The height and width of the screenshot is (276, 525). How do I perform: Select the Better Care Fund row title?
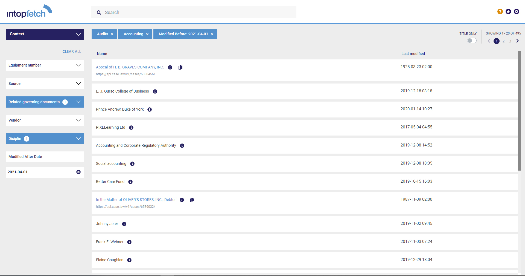click(x=110, y=182)
